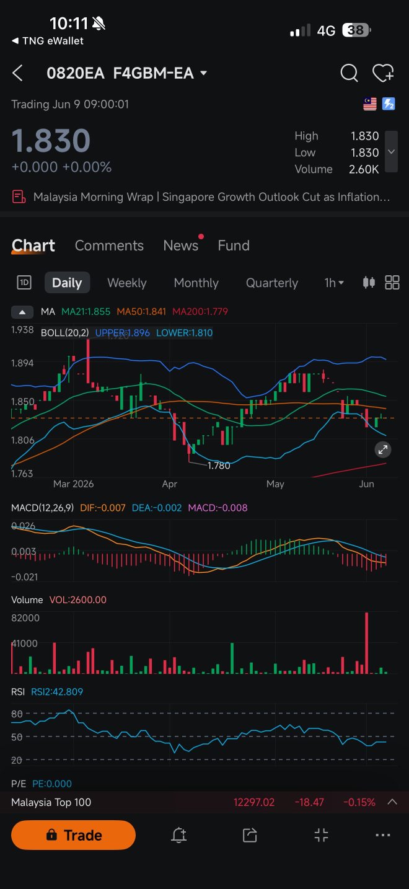Image resolution: width=409 pixels, height=889 pixels.
Task: Open the shrink/compact view icon
Action: (x=321, y=835)
